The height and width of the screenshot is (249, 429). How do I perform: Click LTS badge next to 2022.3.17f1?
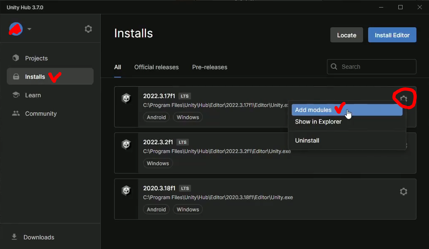pyautogui.click(x=185, y=96)
